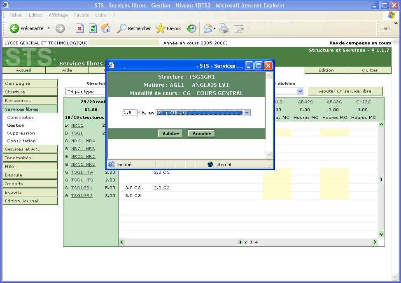This screenshot has width=401, height=283.
Task: Open the AT : ATELIER dropdown
Action: 203,113
